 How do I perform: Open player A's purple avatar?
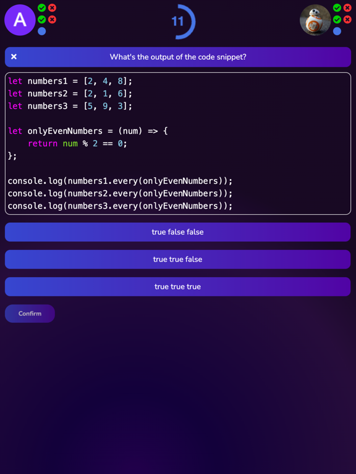click(20, 20)
